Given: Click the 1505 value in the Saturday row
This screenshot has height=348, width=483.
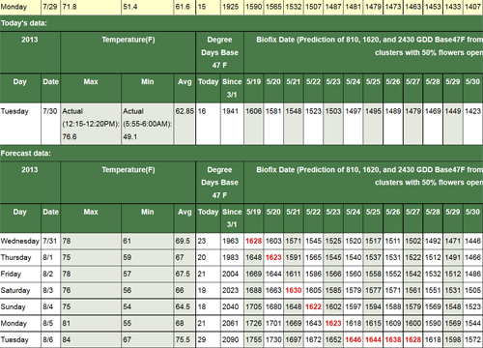Looking at the screenshot, I should click(x=473, y=290).
